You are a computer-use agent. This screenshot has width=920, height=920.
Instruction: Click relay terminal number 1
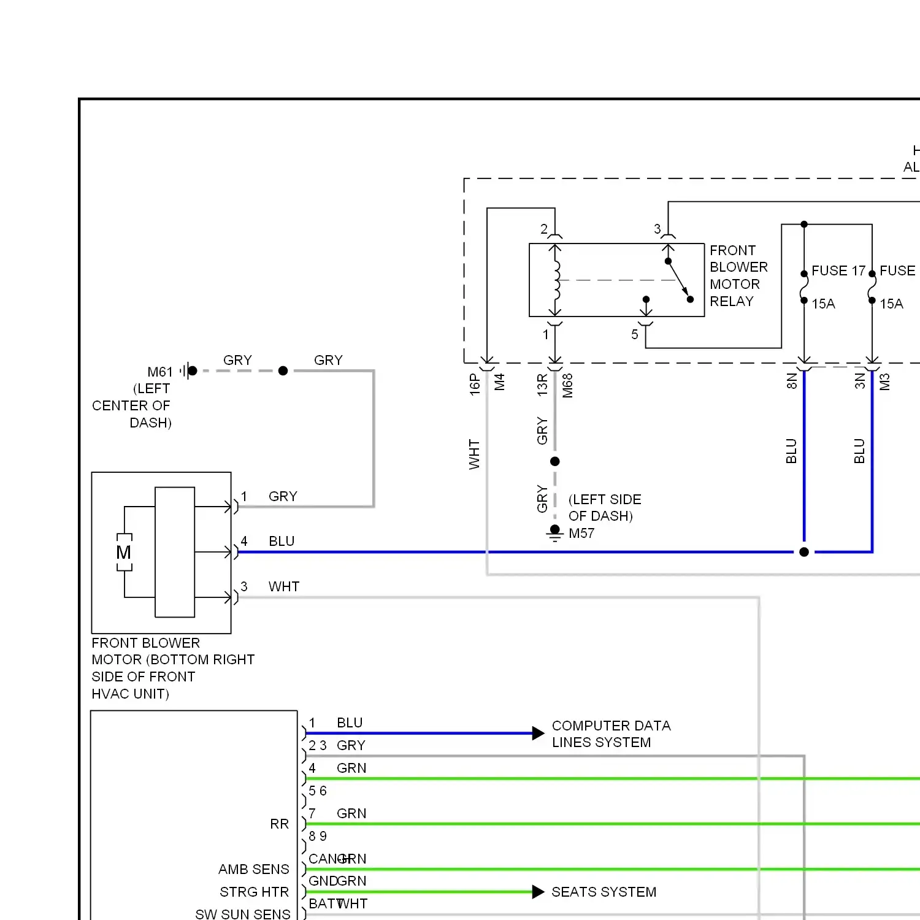pyautogui.click(x=545, y=334)
